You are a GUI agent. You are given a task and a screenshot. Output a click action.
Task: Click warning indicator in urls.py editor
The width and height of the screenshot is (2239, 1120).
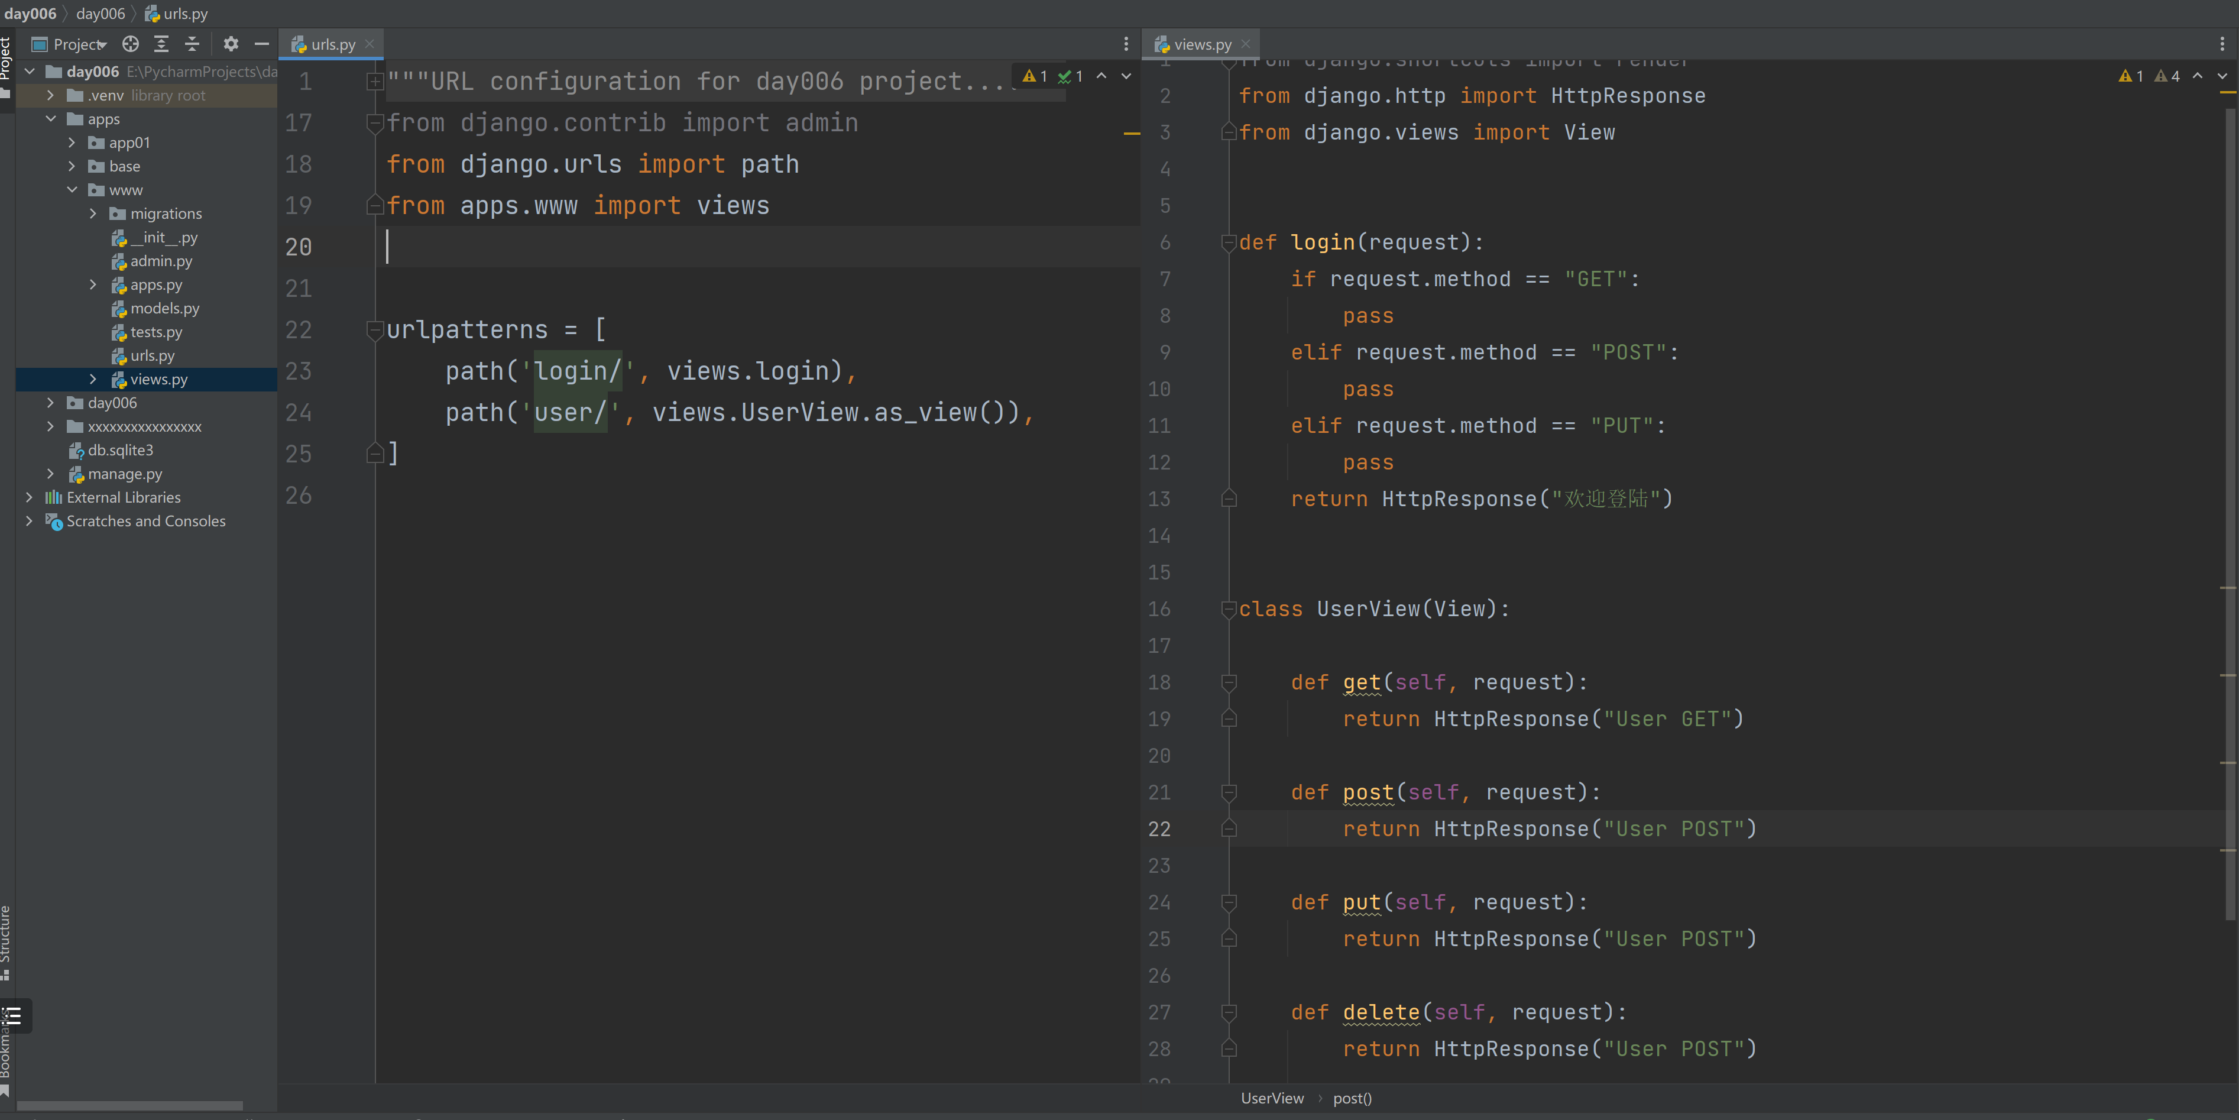(x=1034, y=76)
